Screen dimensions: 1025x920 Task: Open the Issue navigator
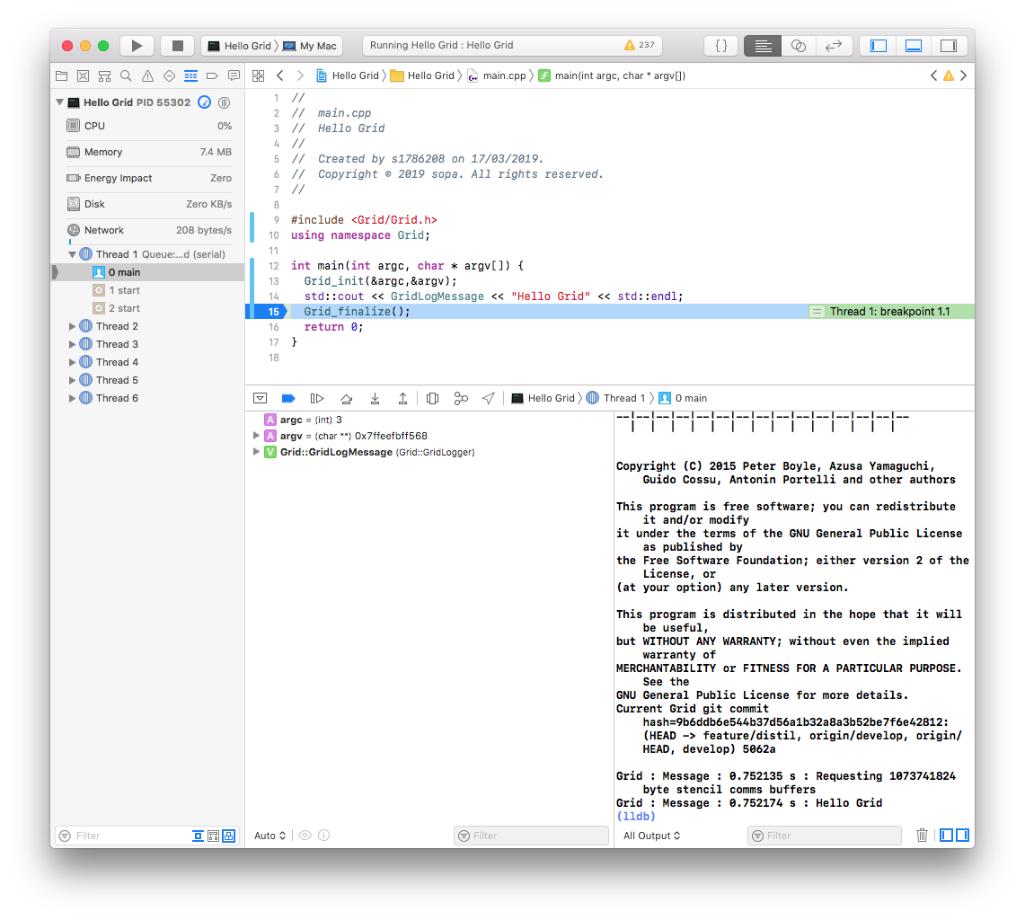(x=147, y=75)
